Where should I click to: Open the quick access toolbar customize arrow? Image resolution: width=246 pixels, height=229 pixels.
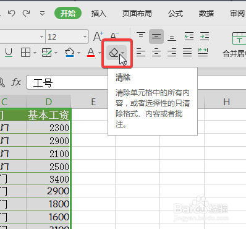click(43, 14)
